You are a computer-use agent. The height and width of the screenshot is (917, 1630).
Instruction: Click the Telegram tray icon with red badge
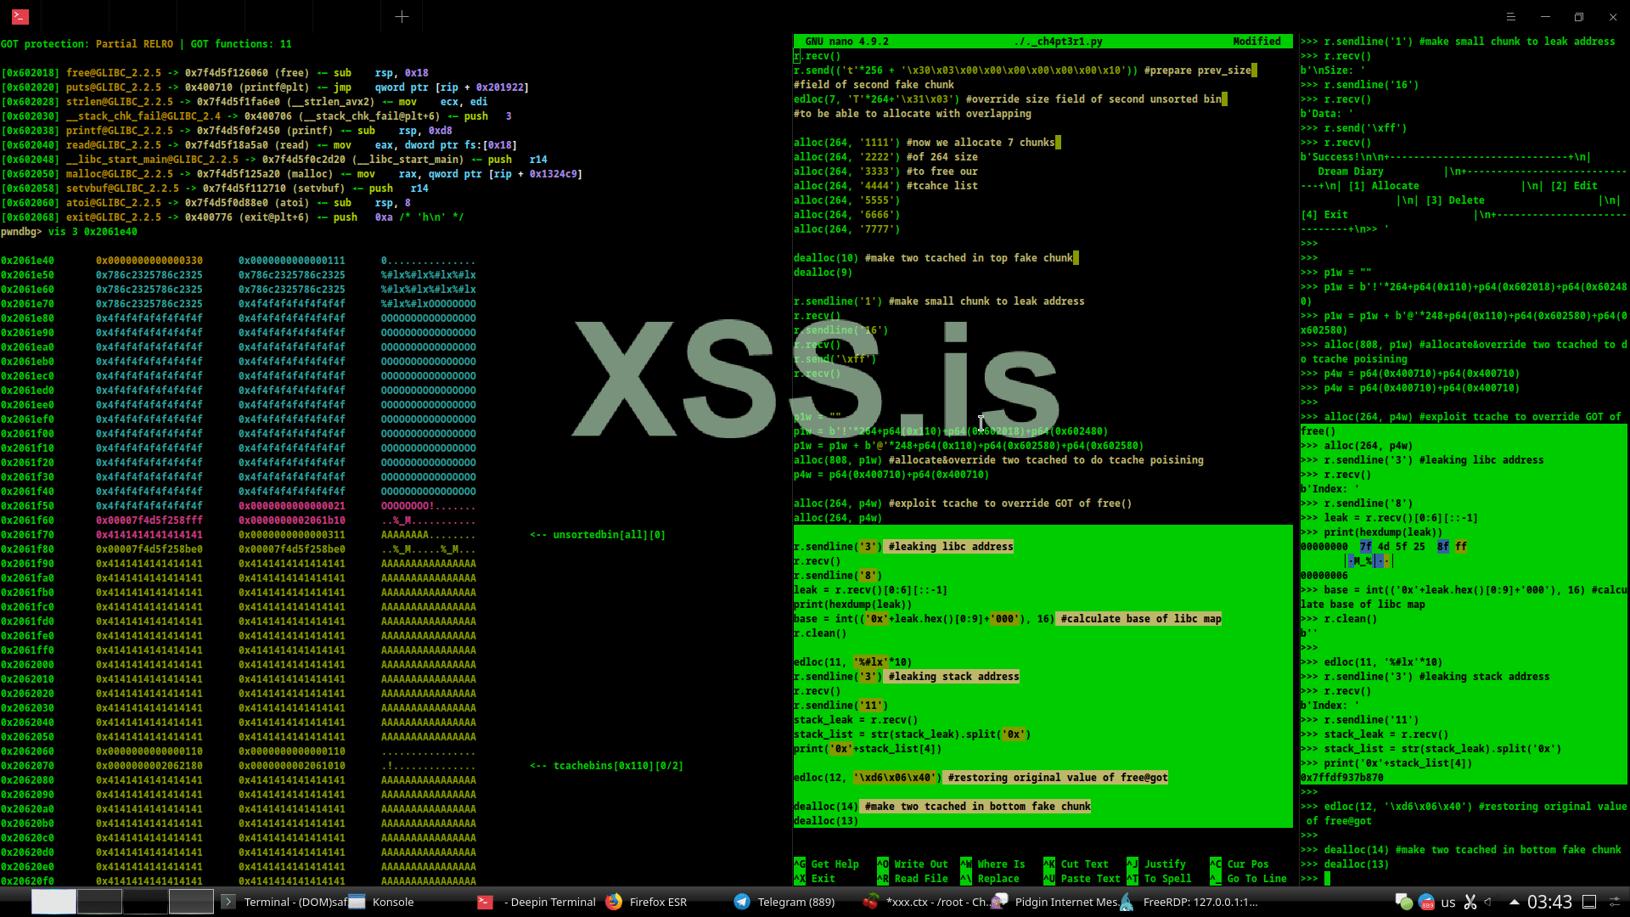point(1426,902)
